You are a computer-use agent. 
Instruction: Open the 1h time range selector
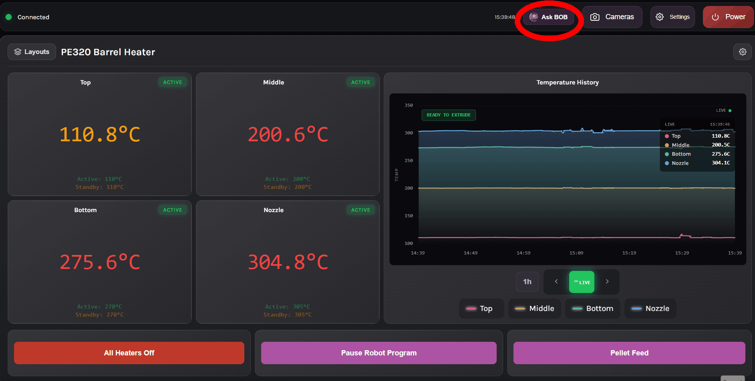tap(527, 282)
